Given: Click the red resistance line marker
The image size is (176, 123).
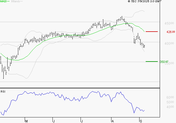Looking at the screenshot, I should click(x=152, y=32).
